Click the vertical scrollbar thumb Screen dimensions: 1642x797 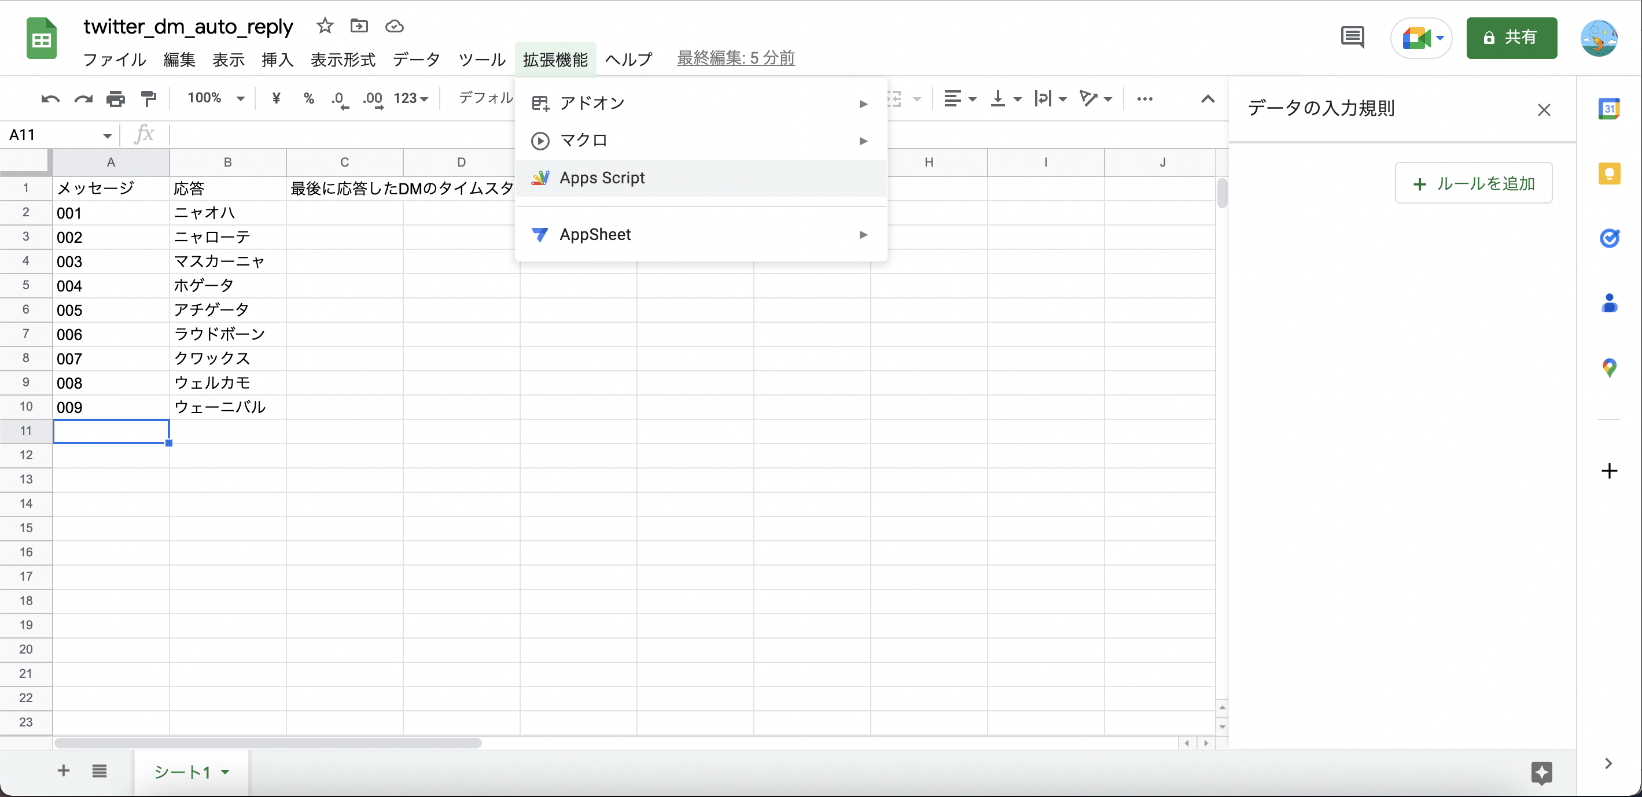[1223, 194]
